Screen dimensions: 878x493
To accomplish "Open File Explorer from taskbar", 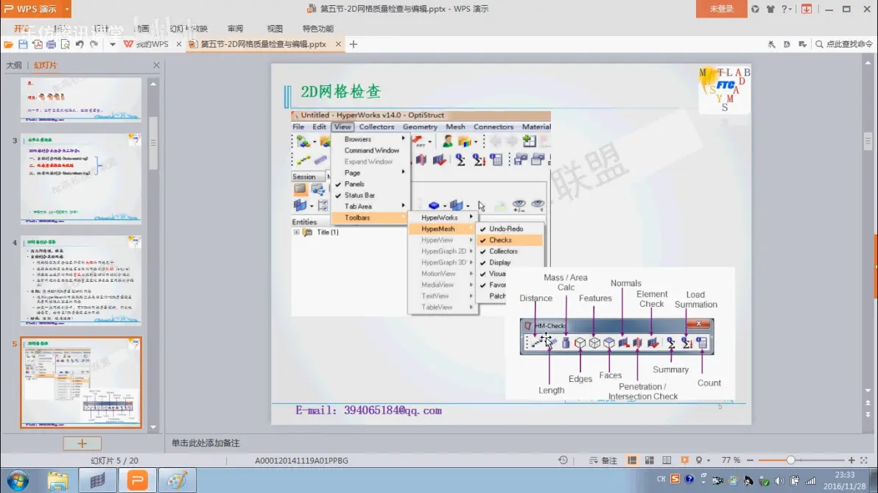I will (x=57, y=480).
